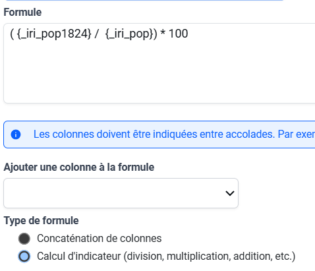Click the blank padding of the blue info banner
The height and width of the screenshot is (271, 315).
coord(26,146)
